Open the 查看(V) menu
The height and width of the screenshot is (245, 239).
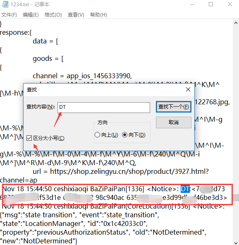76,15
